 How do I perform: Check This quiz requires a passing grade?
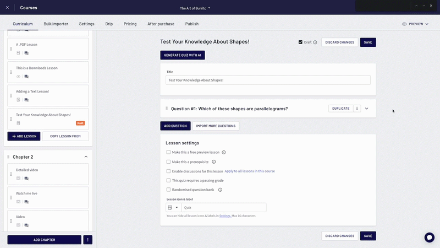[168, 180]
